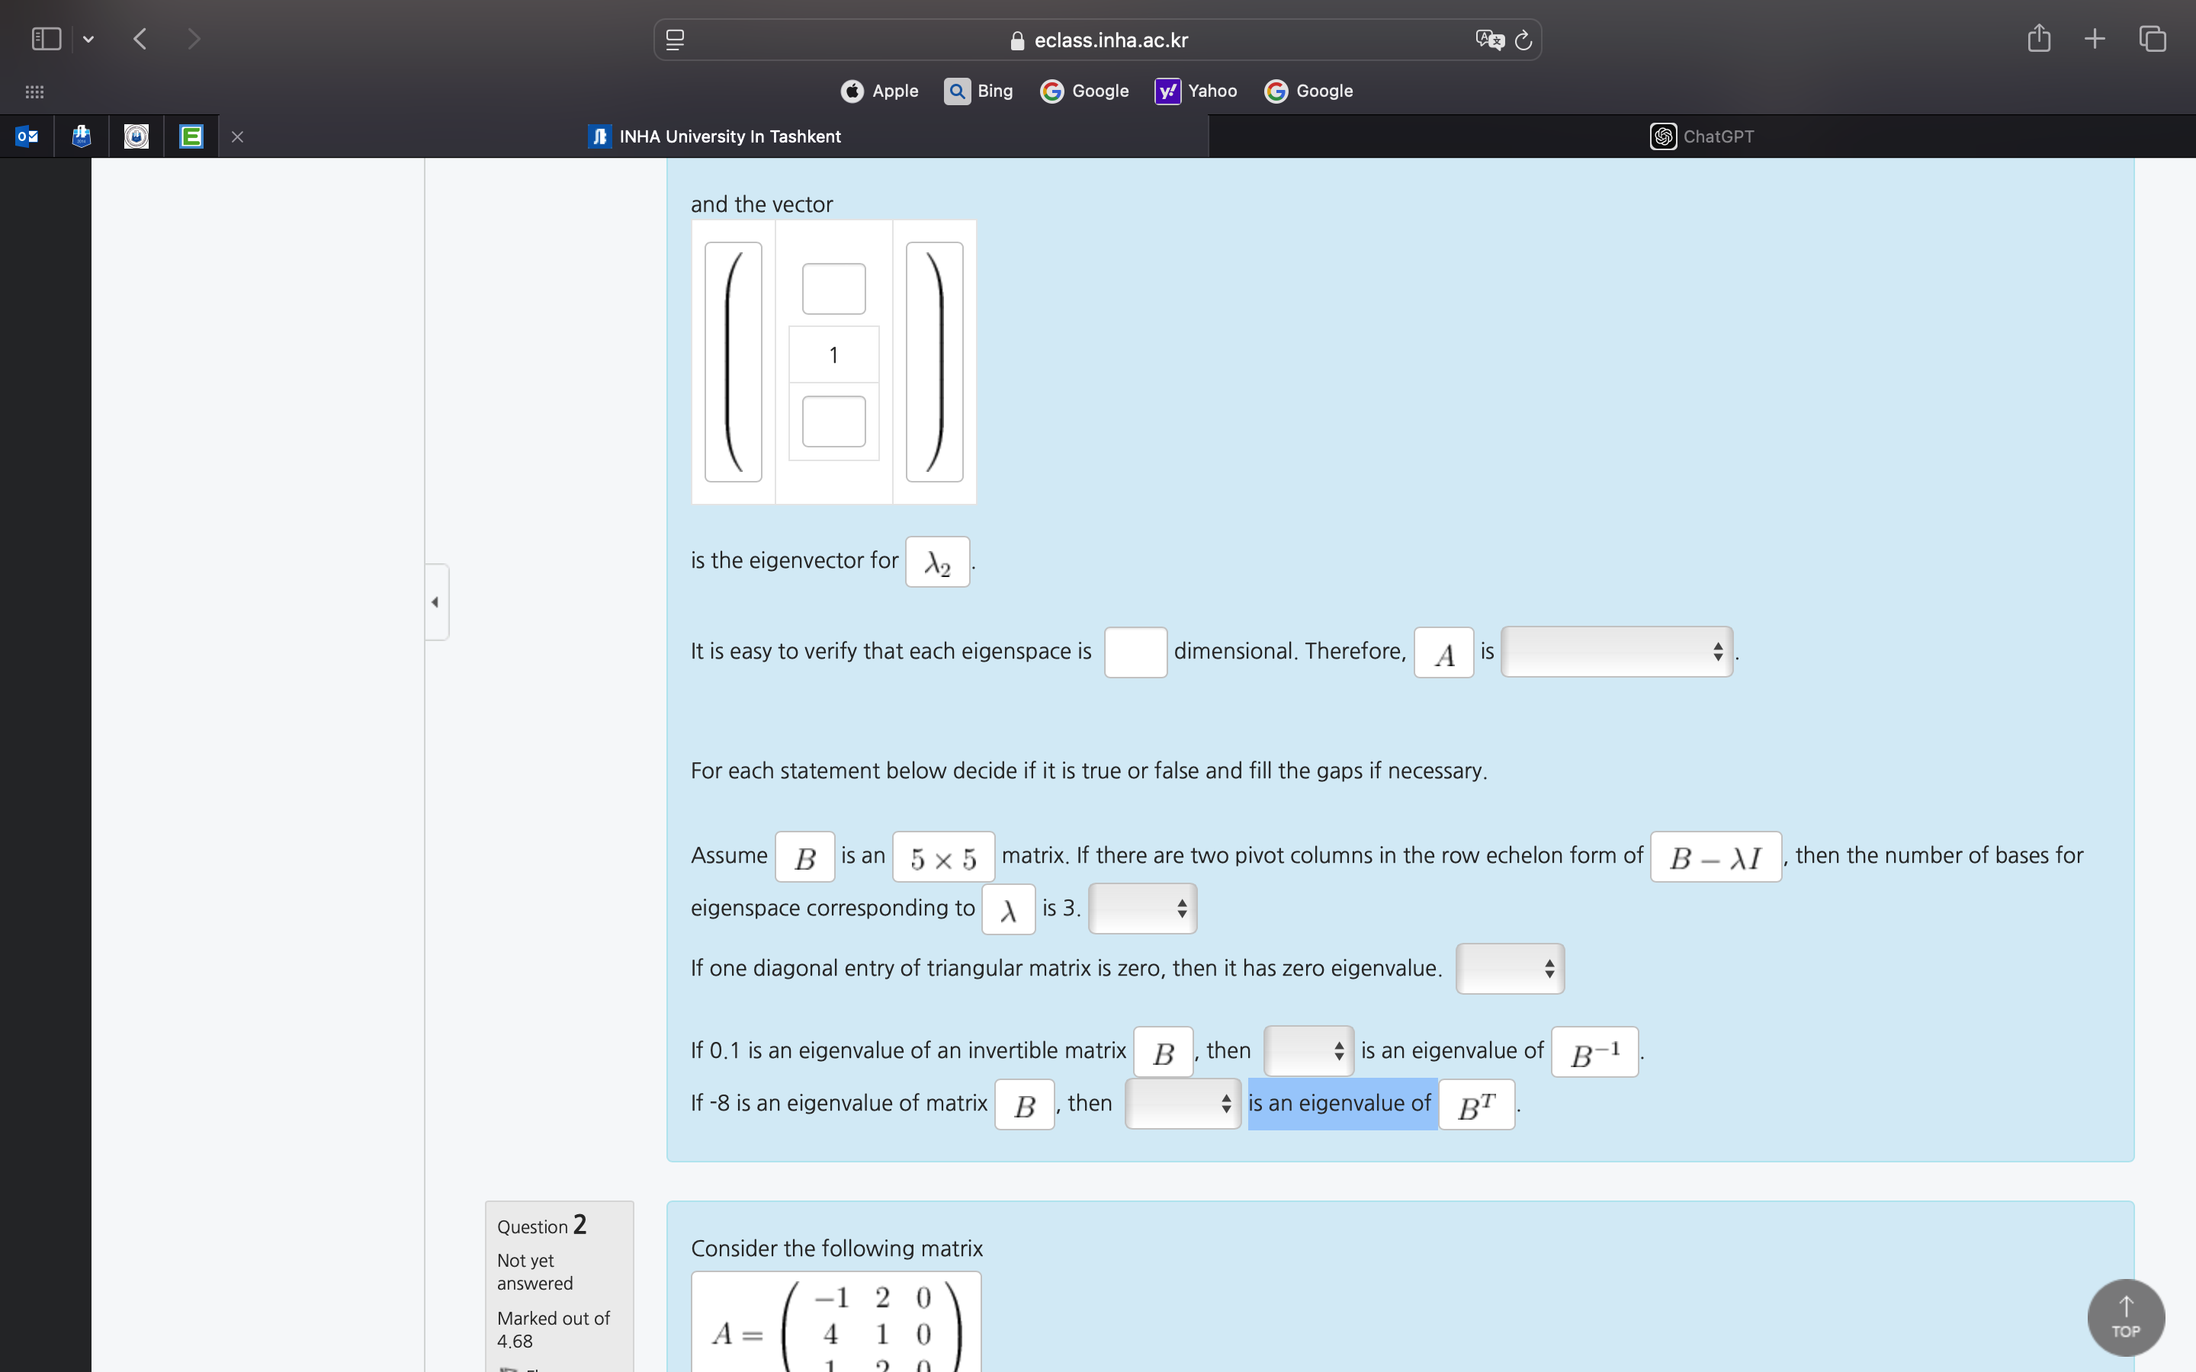Click 'Marked out of 4.68' text

[x=553, y=1329]
